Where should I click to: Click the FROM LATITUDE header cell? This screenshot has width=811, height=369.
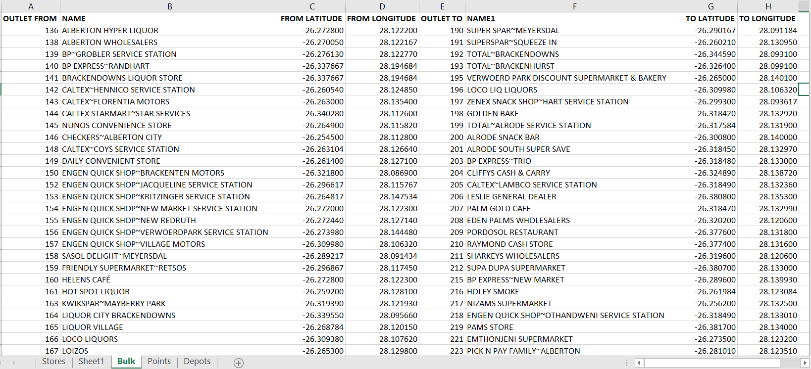312,18
